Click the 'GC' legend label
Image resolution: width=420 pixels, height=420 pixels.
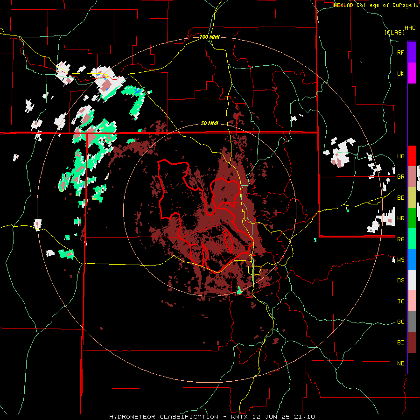[x=400, y=322]
